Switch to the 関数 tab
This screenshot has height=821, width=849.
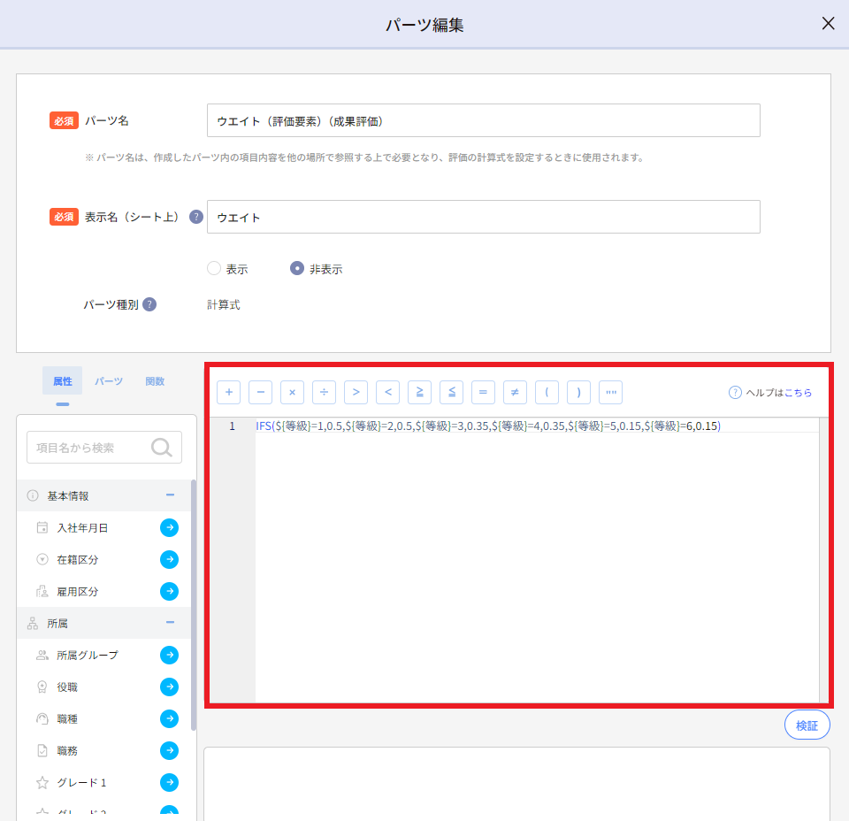click(155, 381)
